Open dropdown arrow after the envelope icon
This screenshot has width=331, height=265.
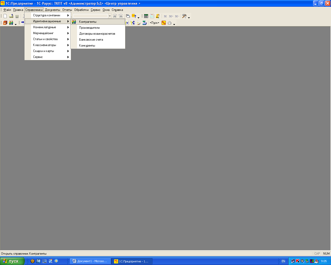point(174,24)
